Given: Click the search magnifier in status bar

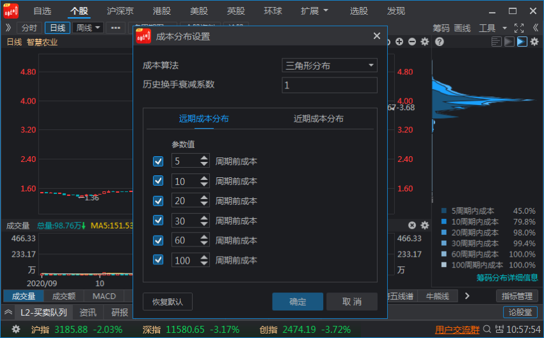Looking at the screenshot, I should pos(488,330).
